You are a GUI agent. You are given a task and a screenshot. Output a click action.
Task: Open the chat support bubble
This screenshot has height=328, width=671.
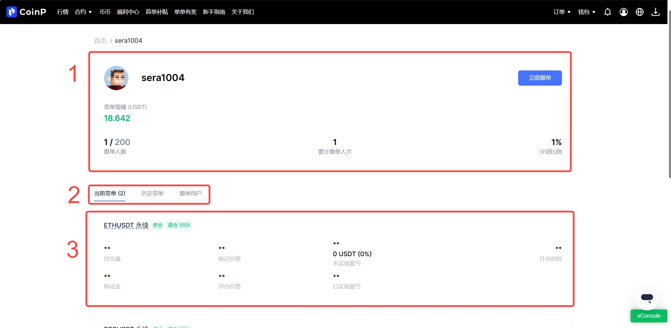point(647,298)
